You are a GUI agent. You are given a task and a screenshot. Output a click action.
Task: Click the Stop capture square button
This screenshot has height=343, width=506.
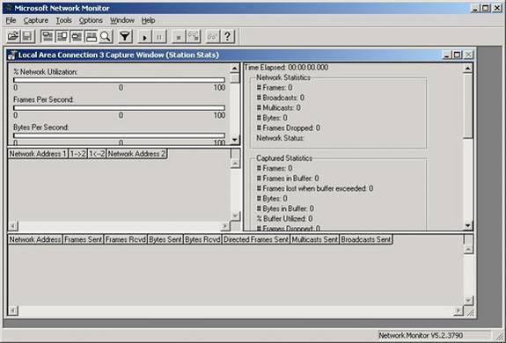(179, 36)
